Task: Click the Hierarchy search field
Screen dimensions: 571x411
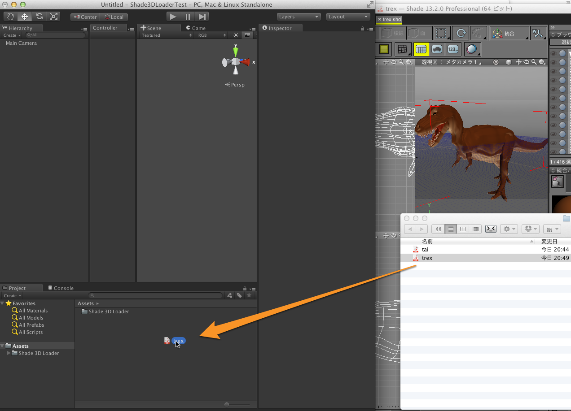Action: pos(55,35)
